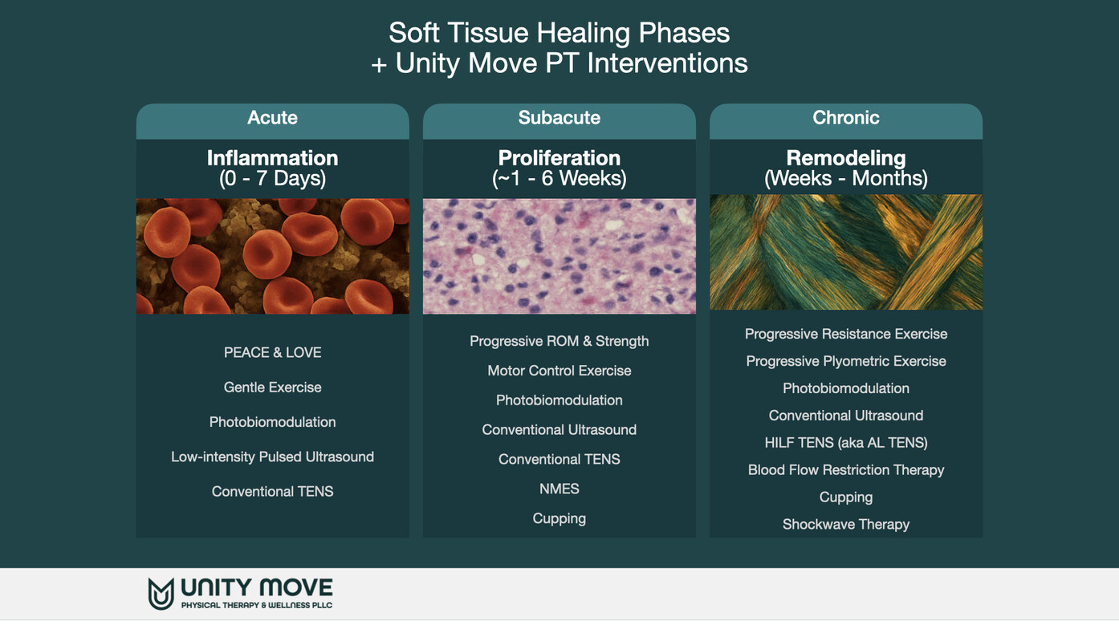
Task: Click Gentle Exercise in Acute column
Action: point(272,388)
